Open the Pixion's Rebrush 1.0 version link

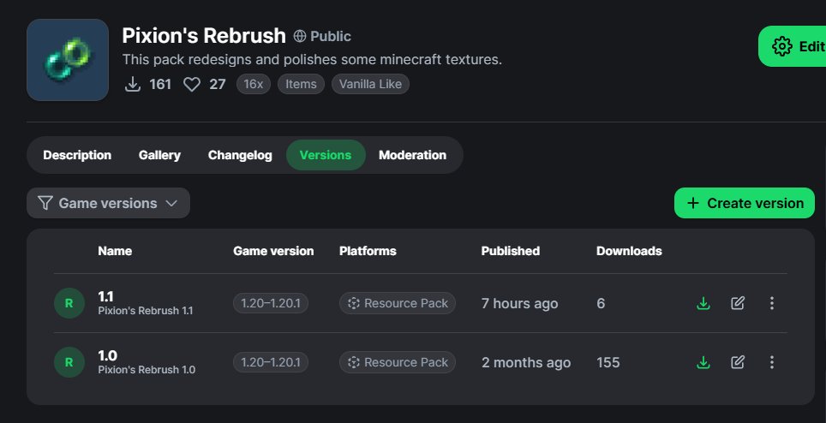(147, 370)
